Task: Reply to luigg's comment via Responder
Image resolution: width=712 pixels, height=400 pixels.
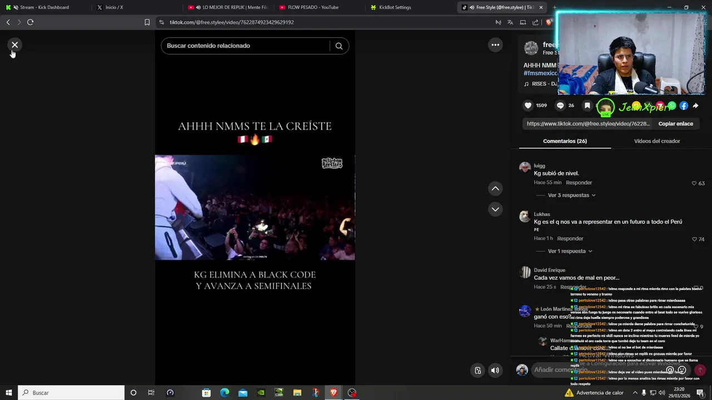Action: 579,183
